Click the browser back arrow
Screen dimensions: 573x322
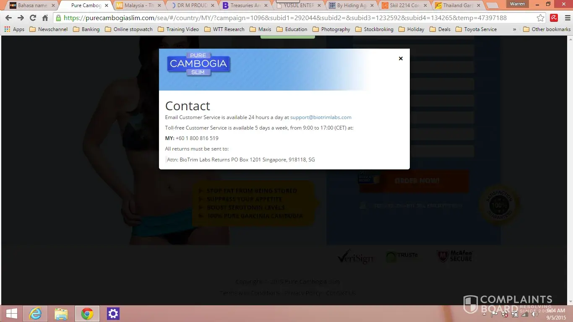(8, 18)
